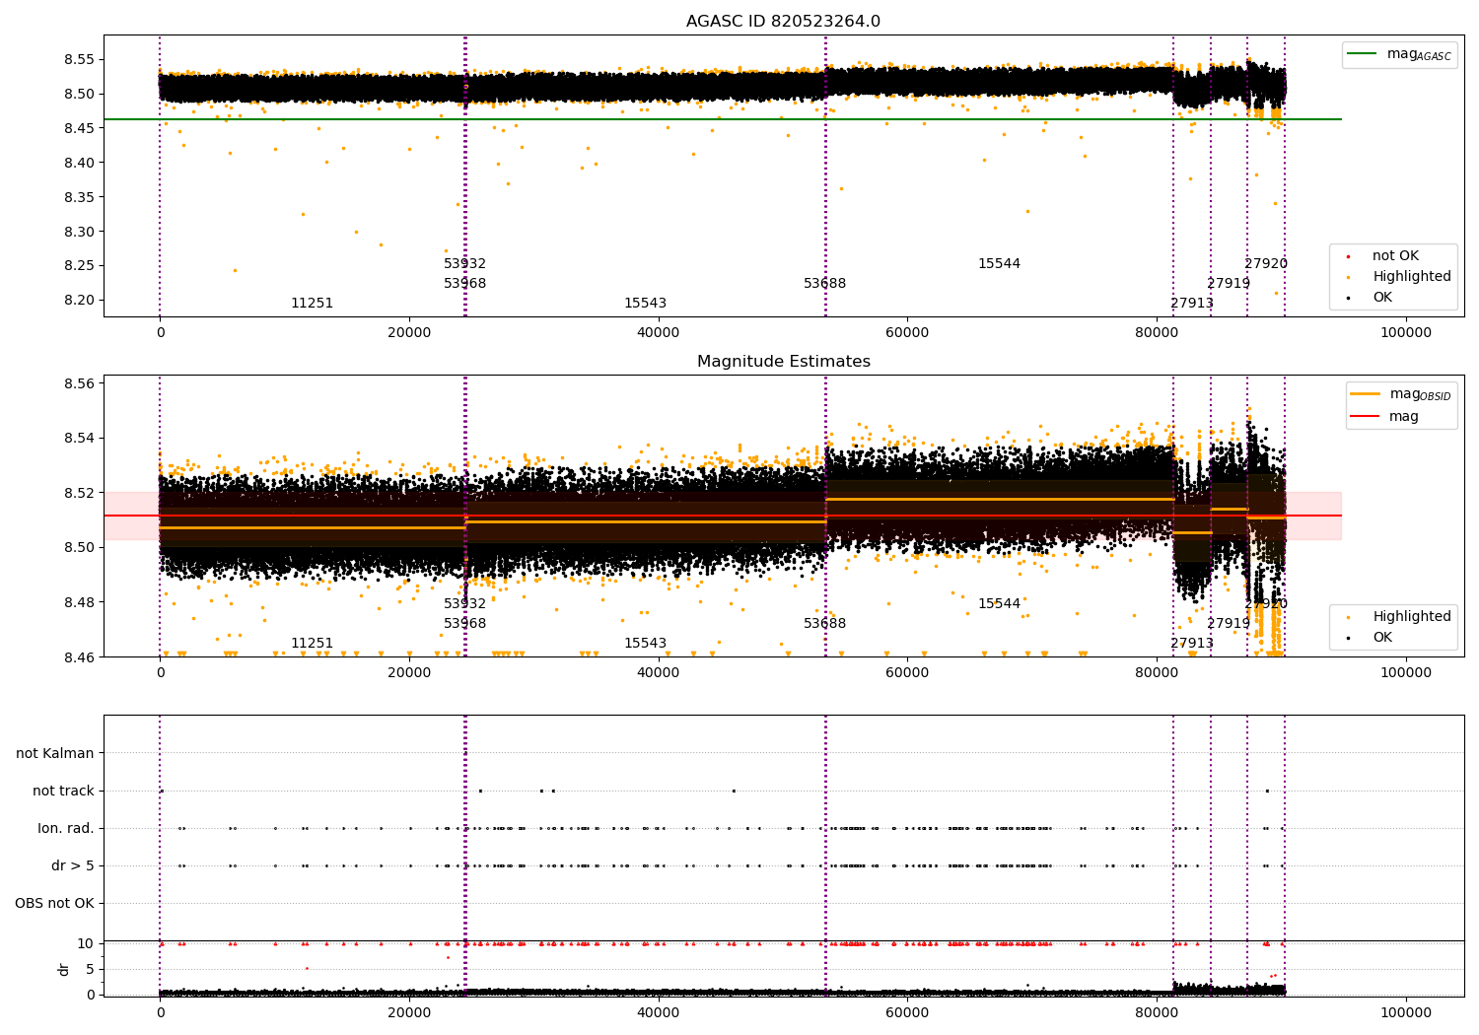
Task: Click the OBSID label 15544 in top plot
Action: pos(999,264)
